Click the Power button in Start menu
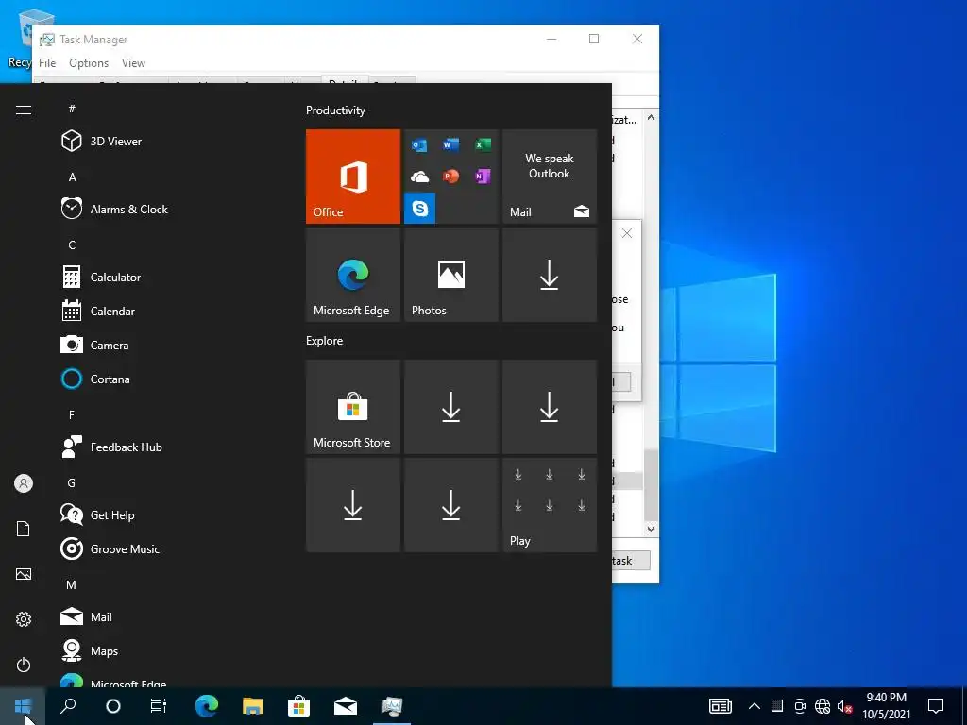This screenshot has width=967, height=725. 24,665
